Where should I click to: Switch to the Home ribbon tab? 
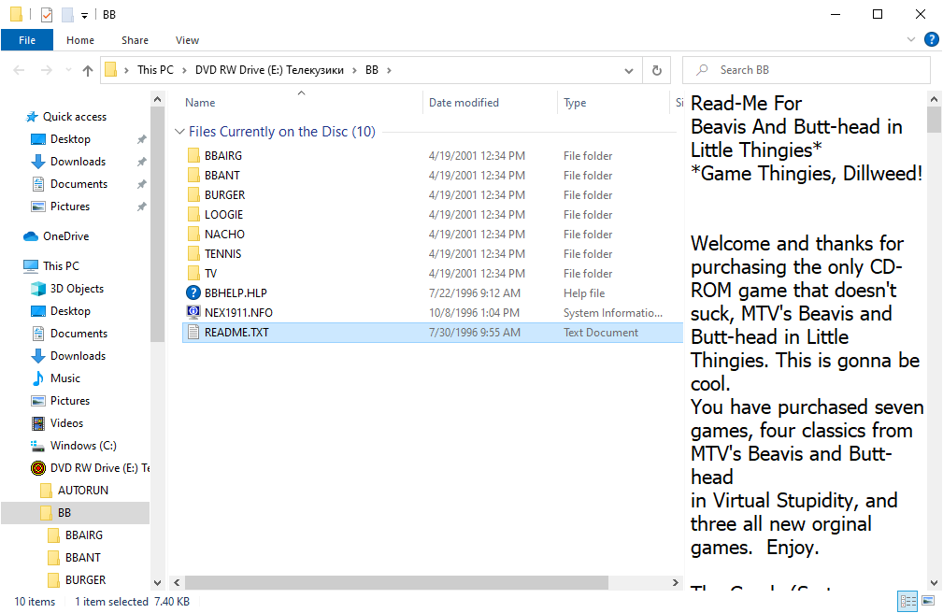(80, 40)
